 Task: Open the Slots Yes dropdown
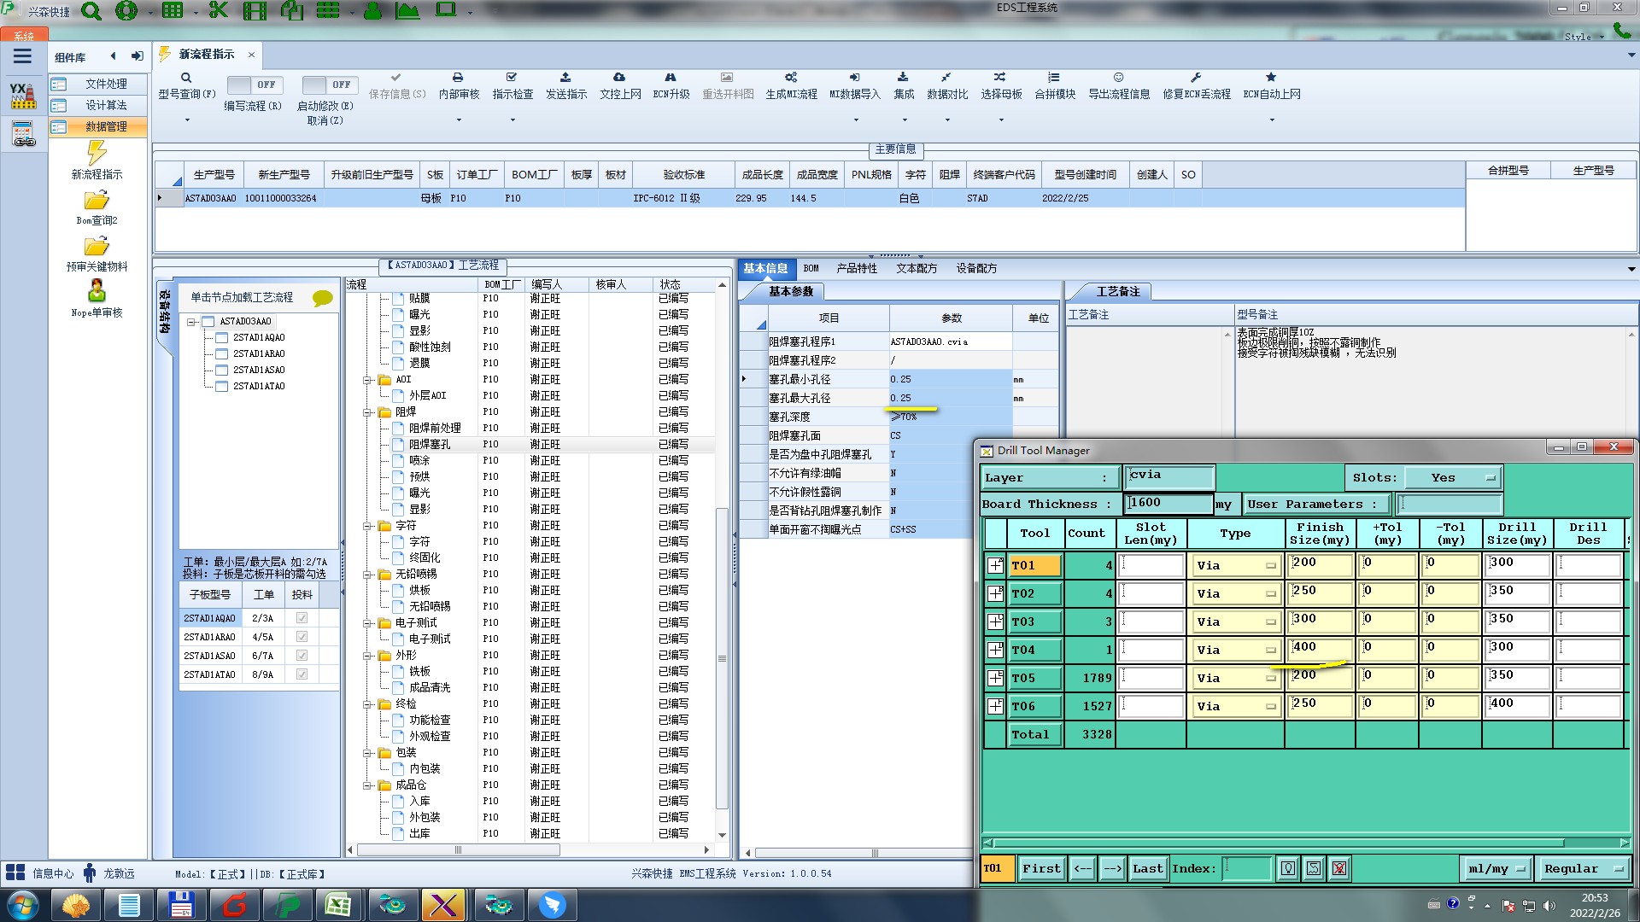coord(1454,478)
